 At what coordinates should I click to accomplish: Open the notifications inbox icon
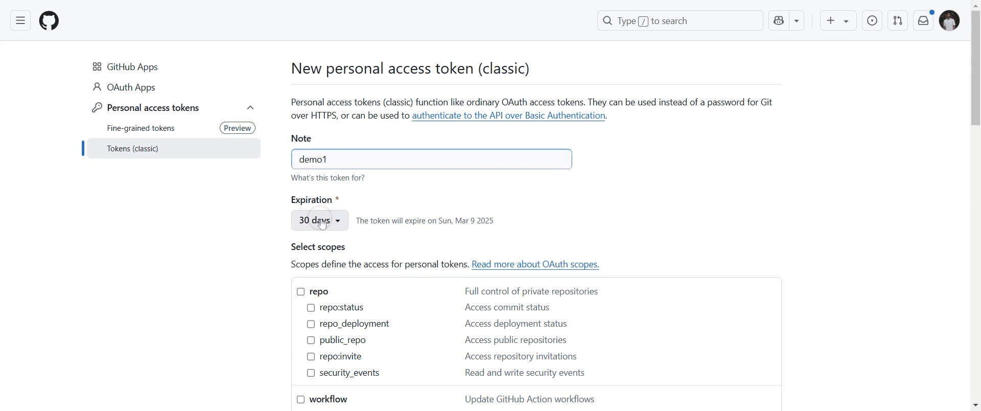pos(923,21)
